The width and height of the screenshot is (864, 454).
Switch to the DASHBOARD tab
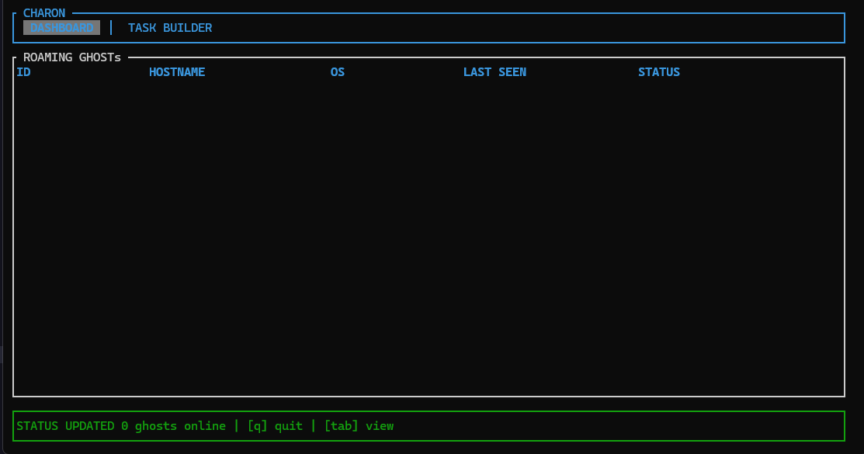(61, 28)
